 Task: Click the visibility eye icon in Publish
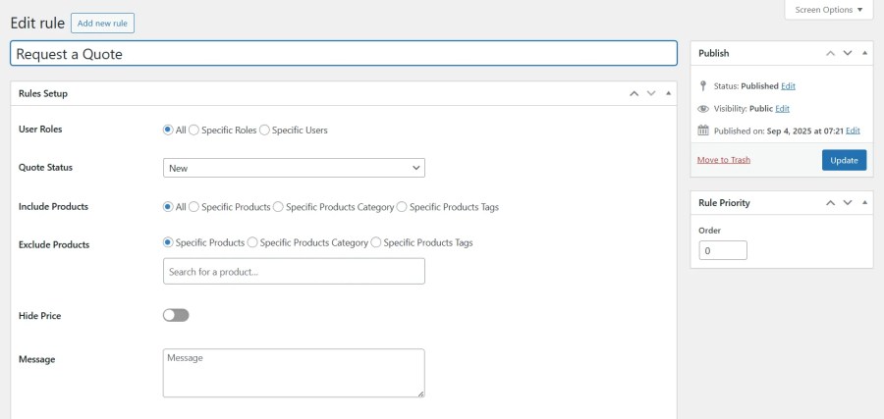click(x=703, y=109)
